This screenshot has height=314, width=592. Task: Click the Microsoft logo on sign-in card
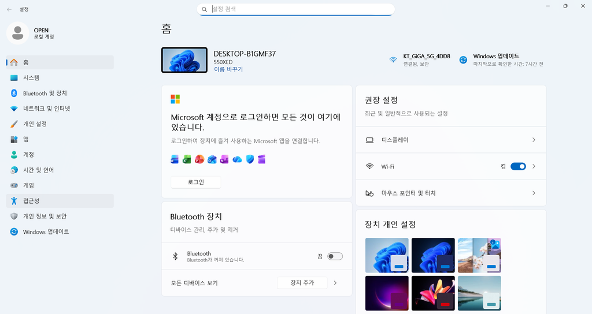click(175, 99)
